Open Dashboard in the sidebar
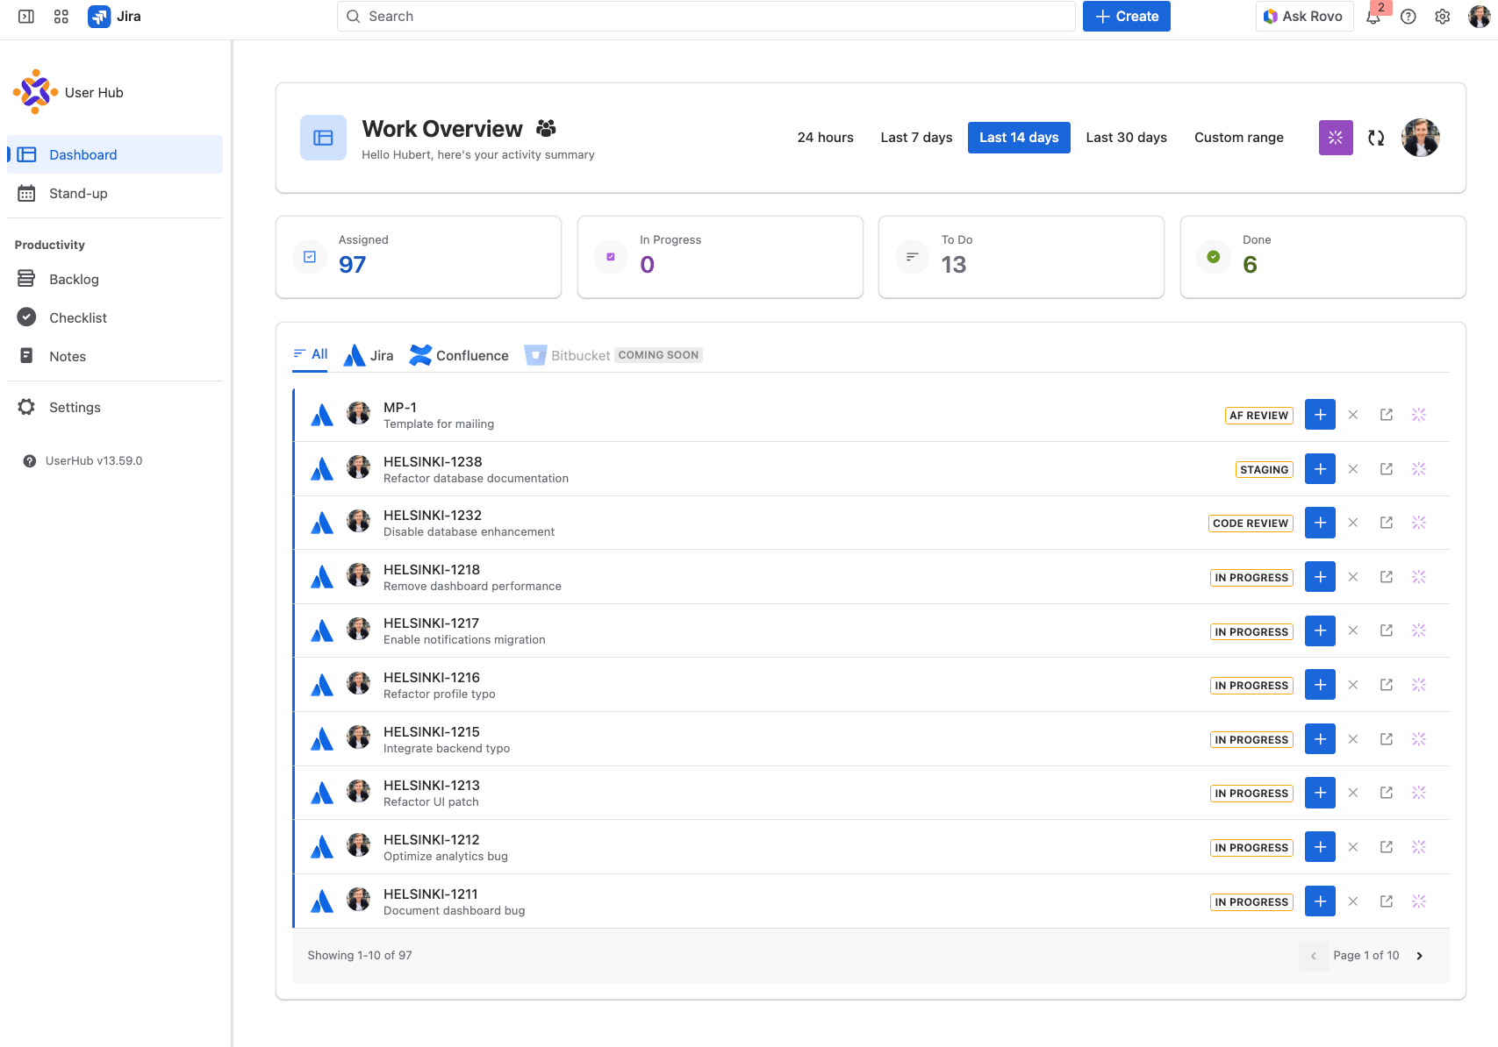 point(115,154)
